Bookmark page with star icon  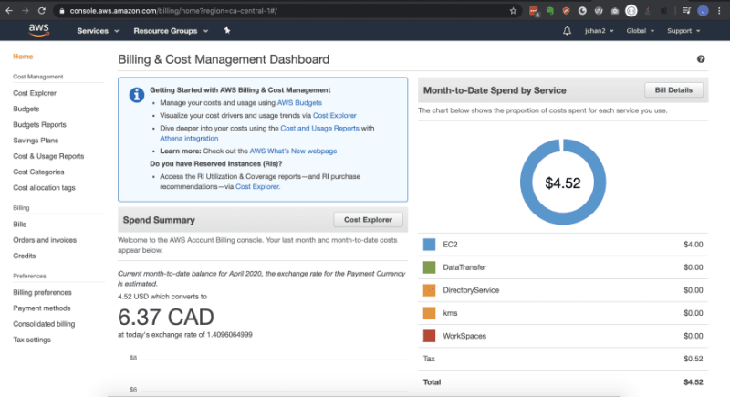point(513,11)
